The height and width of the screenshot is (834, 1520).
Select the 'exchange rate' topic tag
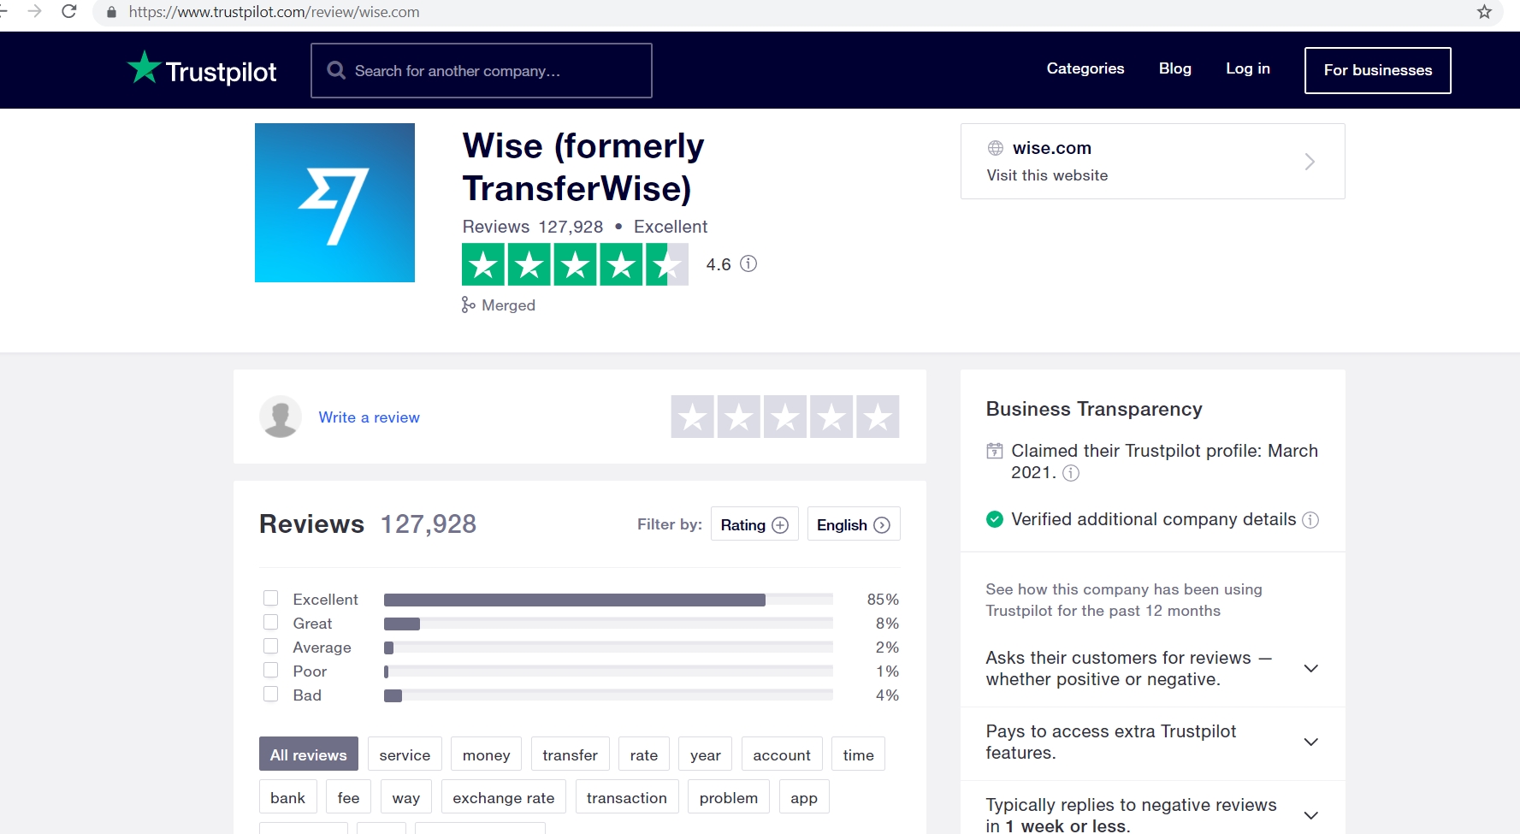[x=503, y=797]
